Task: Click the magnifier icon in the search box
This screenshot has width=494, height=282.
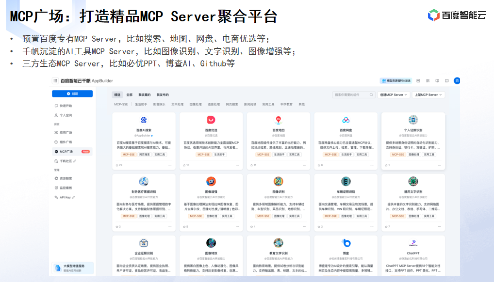Action: pos(371,94)
